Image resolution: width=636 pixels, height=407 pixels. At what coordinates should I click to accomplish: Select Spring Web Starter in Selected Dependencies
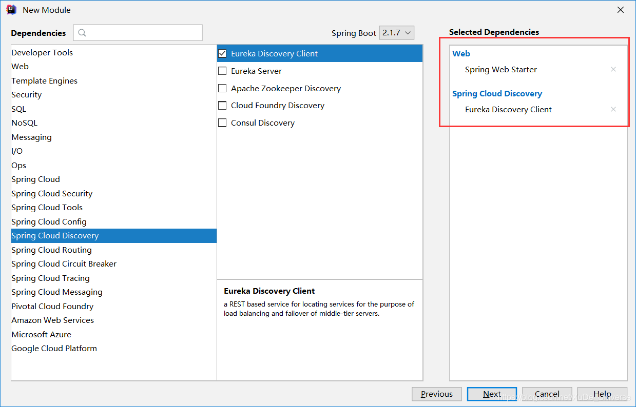coord(501,69)
